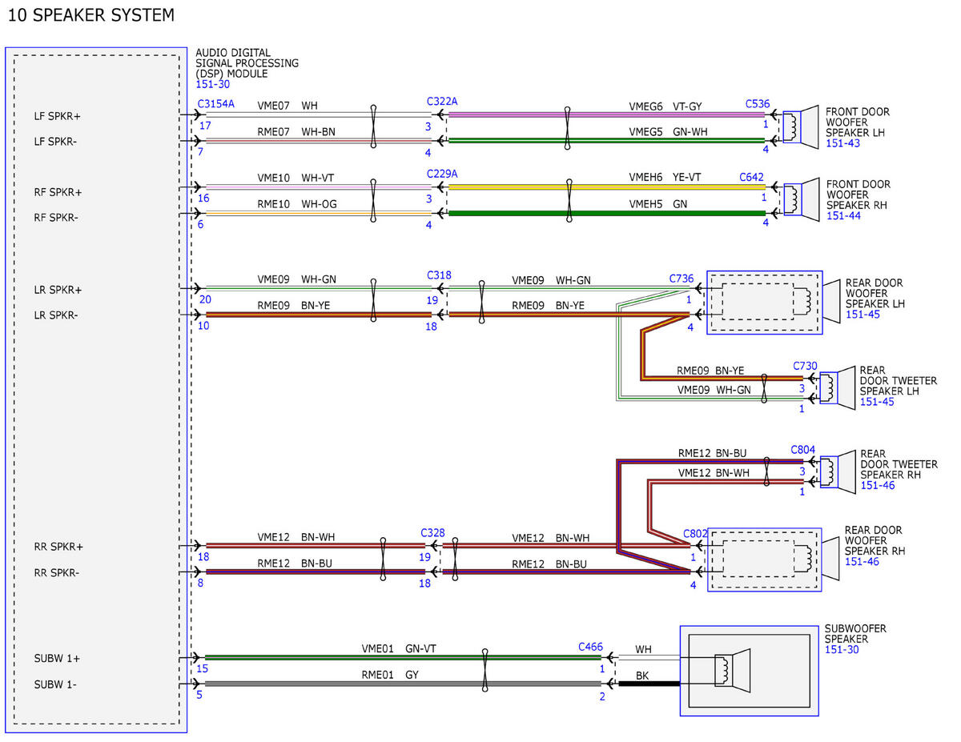The width and height of the screenshot is (961, 742).
Task: Click connector label C229A
Action: click(x=442, y=174)
